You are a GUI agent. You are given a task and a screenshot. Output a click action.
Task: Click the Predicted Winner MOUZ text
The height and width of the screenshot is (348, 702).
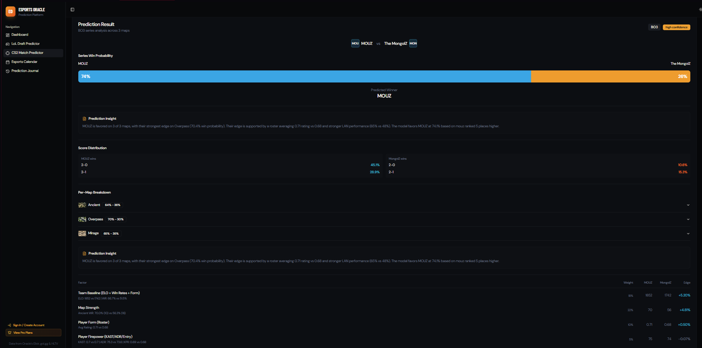click(x=384, y=96)
